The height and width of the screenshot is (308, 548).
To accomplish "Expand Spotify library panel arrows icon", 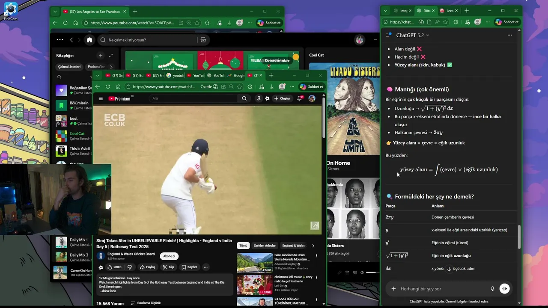I will [111, 55].
